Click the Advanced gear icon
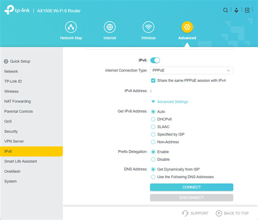 [x=187, y=27]
